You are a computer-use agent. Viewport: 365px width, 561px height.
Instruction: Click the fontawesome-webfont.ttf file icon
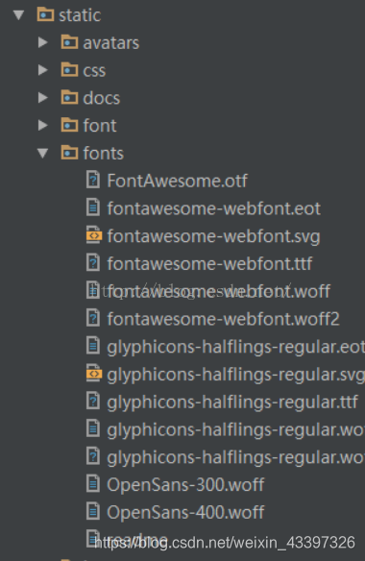[x=93, y=262]
